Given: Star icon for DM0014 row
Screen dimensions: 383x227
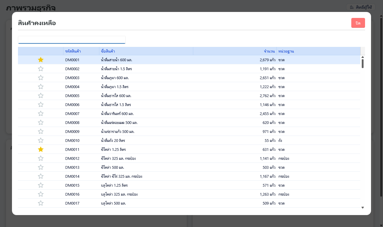Looking at the screenshot, I should [41, 176].
